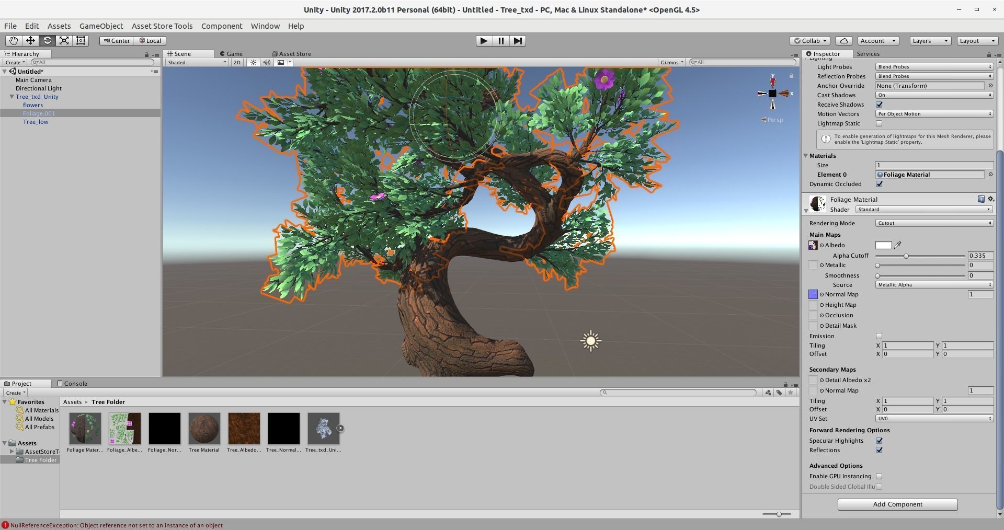Select the Rect Transform tool

tap(81, 41)
